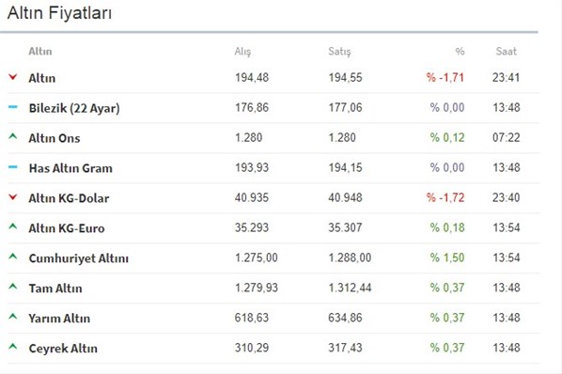This screenshot has width=562, height=374.
Task: Click the Saat column header
Action: tap(507, 52)
